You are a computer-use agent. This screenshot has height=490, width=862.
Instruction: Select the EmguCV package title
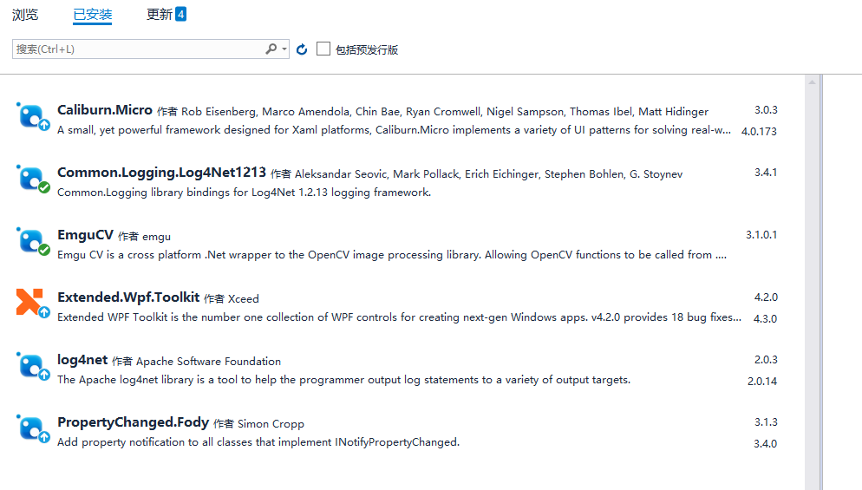pyautogui.click(x=85, y=235)
